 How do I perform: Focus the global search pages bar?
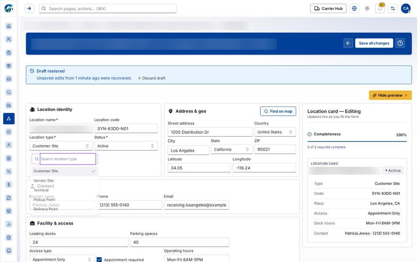(108, 9)
